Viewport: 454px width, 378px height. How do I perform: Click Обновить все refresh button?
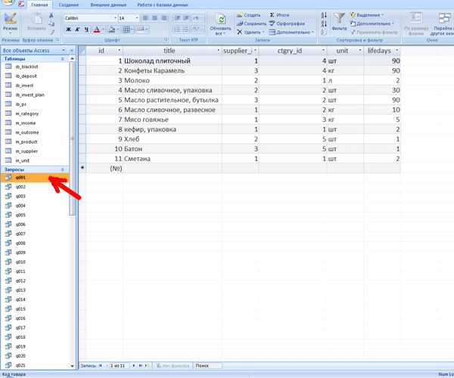coord(221,24)
